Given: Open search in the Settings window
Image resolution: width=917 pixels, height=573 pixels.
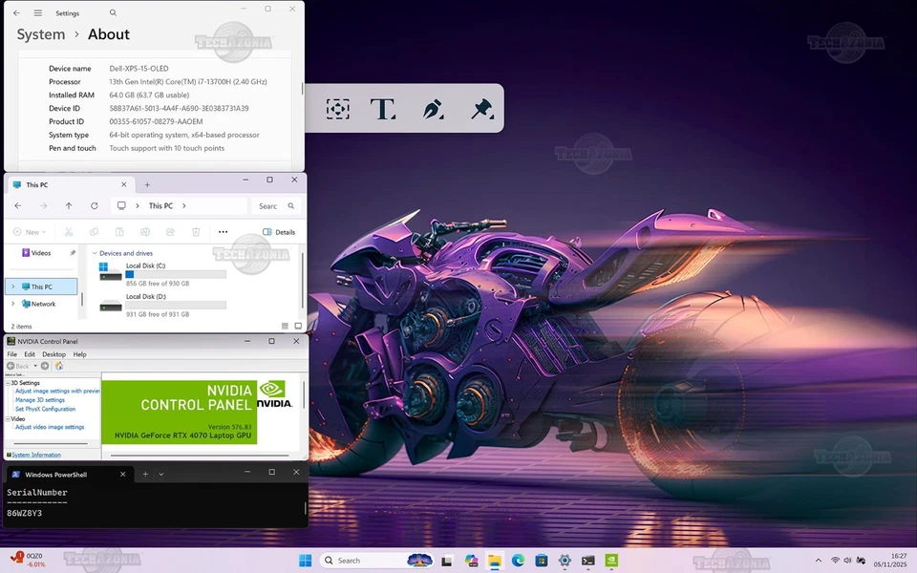Looking at the screenshot, I should [x=113, y=13].
